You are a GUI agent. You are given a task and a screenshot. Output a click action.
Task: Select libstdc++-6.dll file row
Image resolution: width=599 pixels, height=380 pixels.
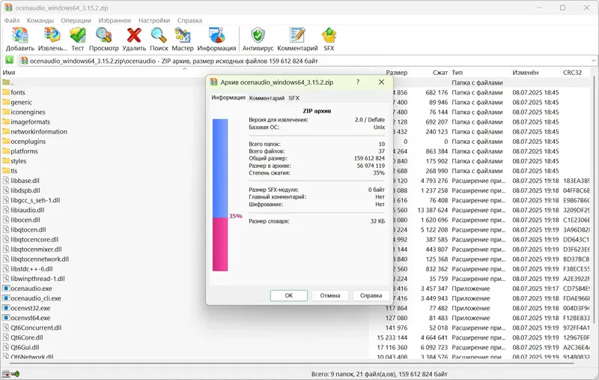296,269
